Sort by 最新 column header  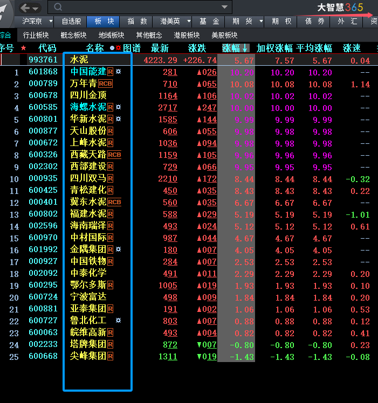(160, 48)
